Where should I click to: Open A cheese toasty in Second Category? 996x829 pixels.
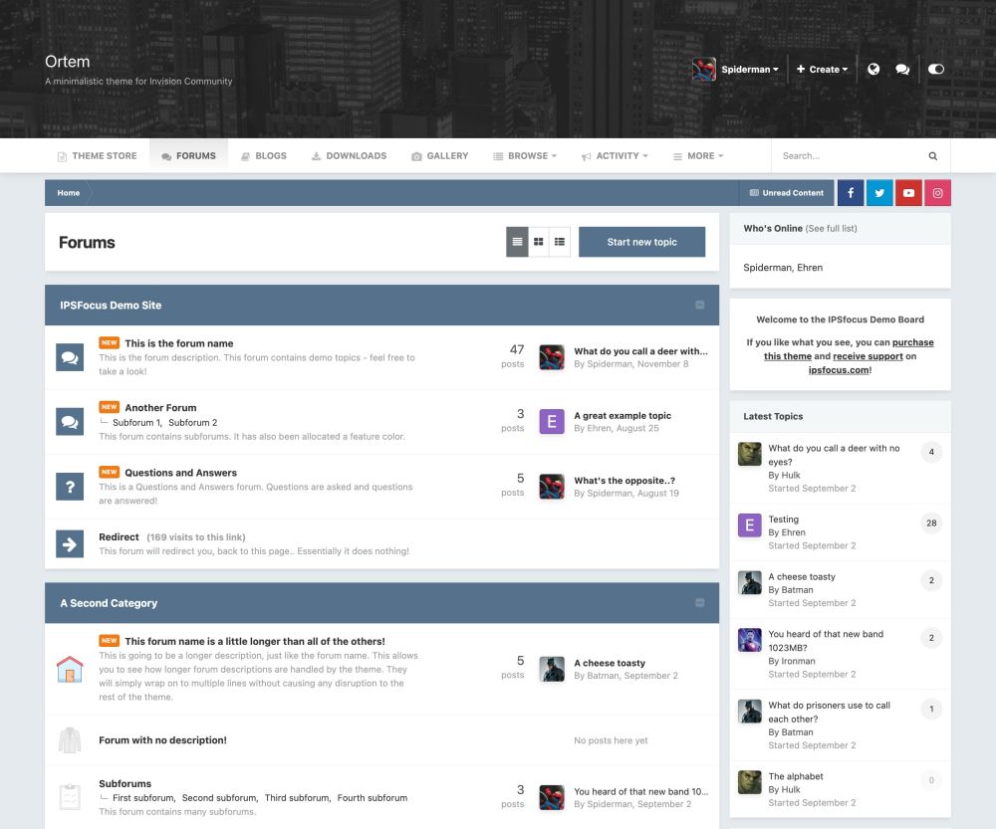point(610,663)
